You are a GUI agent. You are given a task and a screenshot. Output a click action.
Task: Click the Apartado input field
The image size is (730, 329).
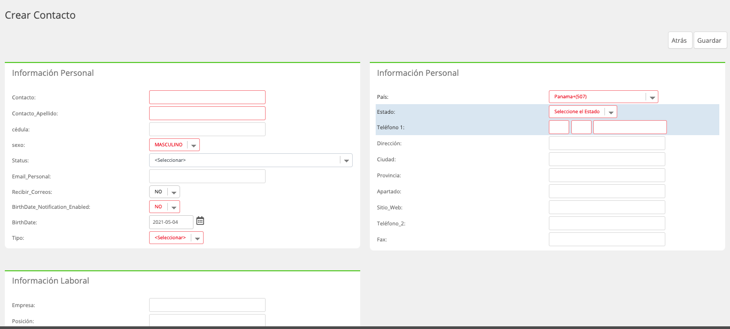point(607,191)
